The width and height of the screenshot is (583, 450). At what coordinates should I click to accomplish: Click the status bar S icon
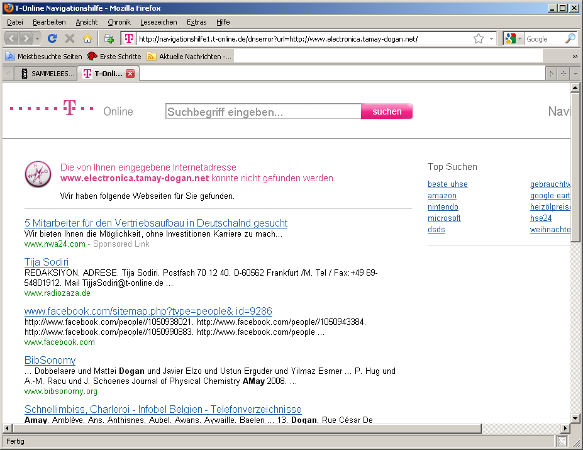[x=562, y=442]
